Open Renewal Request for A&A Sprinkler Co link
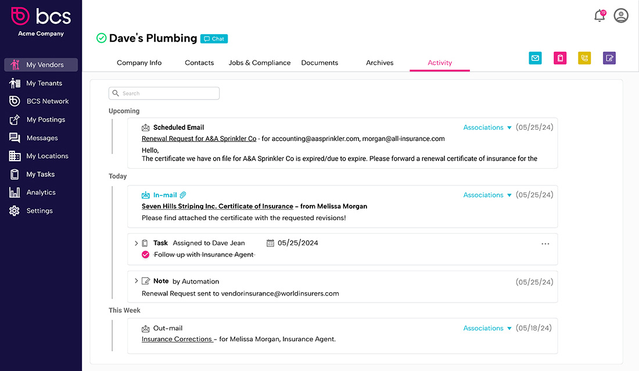639x371 pixels. pyautogui.click(x=199, y=139)
